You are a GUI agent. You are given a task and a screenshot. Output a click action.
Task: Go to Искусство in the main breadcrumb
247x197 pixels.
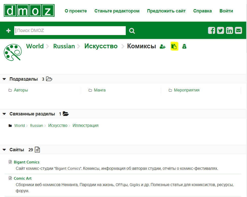(101, 46)
